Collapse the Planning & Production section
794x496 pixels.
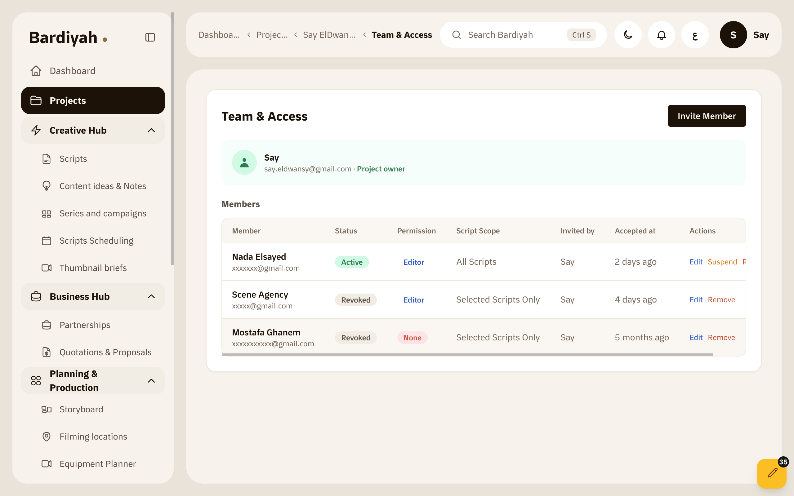[x=93, y=381]
